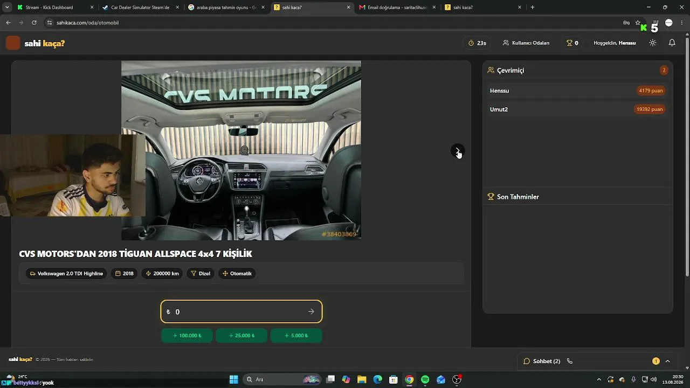
Task: Add 100.000 ₺ to the guess
Action: pos(187,335)
